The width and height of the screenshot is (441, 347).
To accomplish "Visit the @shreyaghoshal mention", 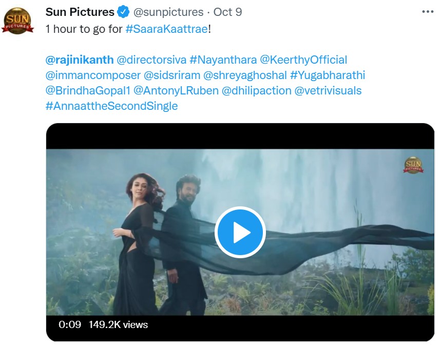I will [245, 75].
